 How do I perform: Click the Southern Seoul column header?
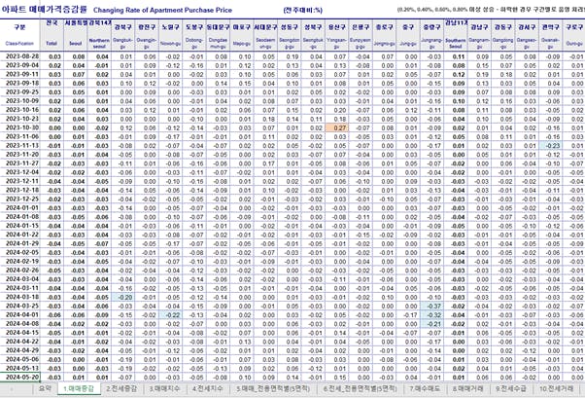[x=455, y=35]
